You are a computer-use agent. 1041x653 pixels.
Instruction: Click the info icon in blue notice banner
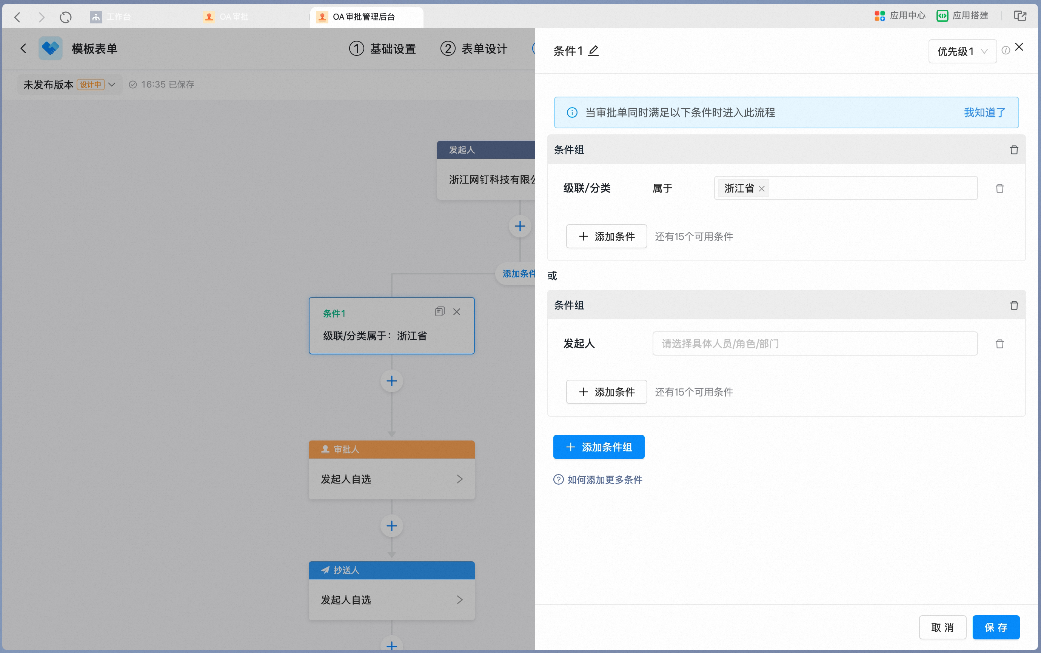click(572, 113)
